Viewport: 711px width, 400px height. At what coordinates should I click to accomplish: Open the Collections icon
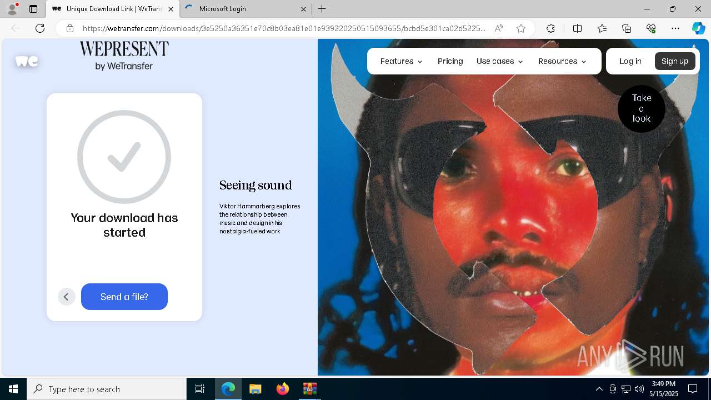coord(627,28)
